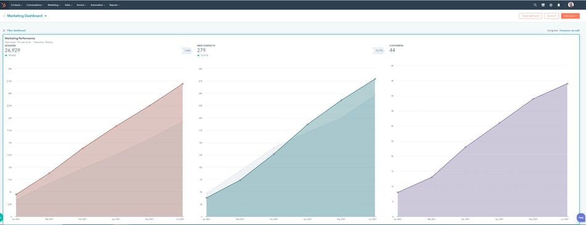Open the Service menu
Screen dimensions: 586x225
(x=81, y=5)
